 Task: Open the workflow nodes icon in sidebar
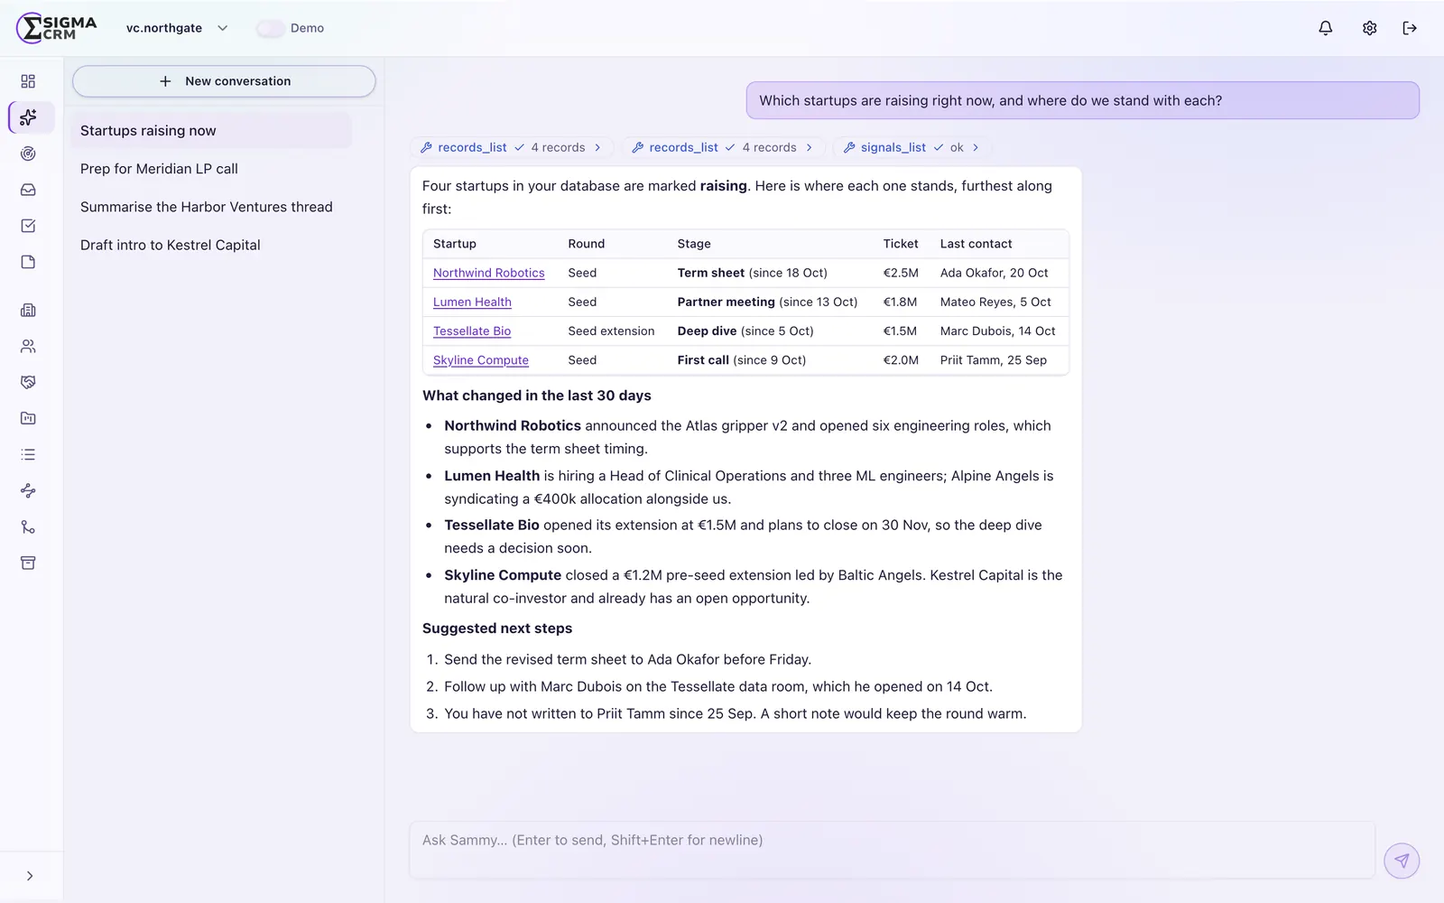pos(28,490)
